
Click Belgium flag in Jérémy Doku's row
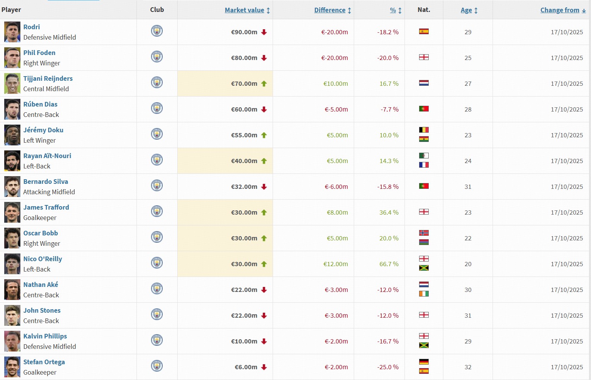[x=424, y=130]
